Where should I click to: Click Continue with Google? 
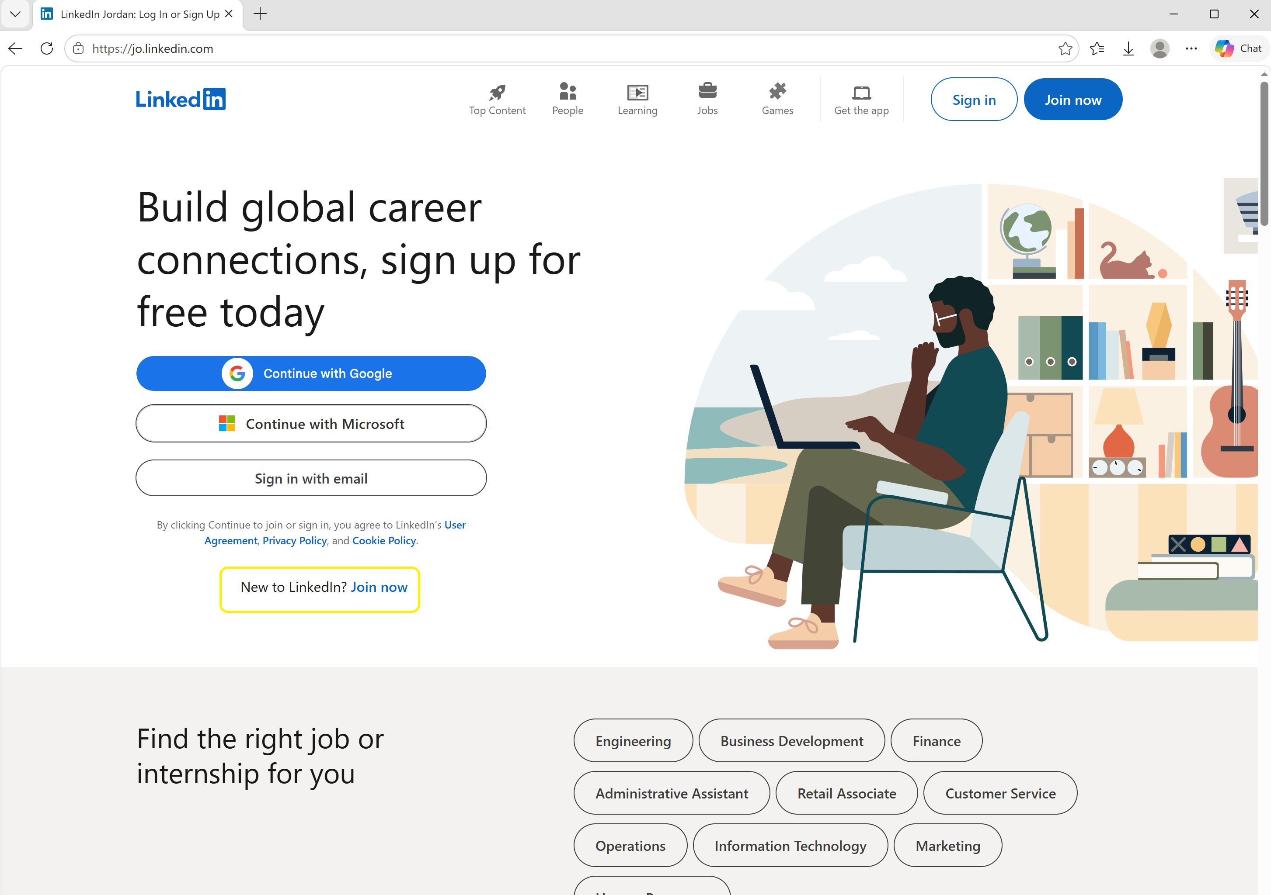pos(311,373)
